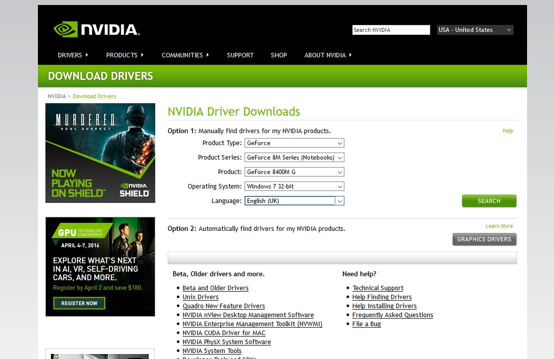Go to the SHOP page

click(x=279, y=55)
